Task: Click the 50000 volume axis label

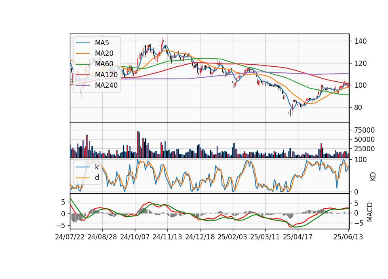Action: 365,139
